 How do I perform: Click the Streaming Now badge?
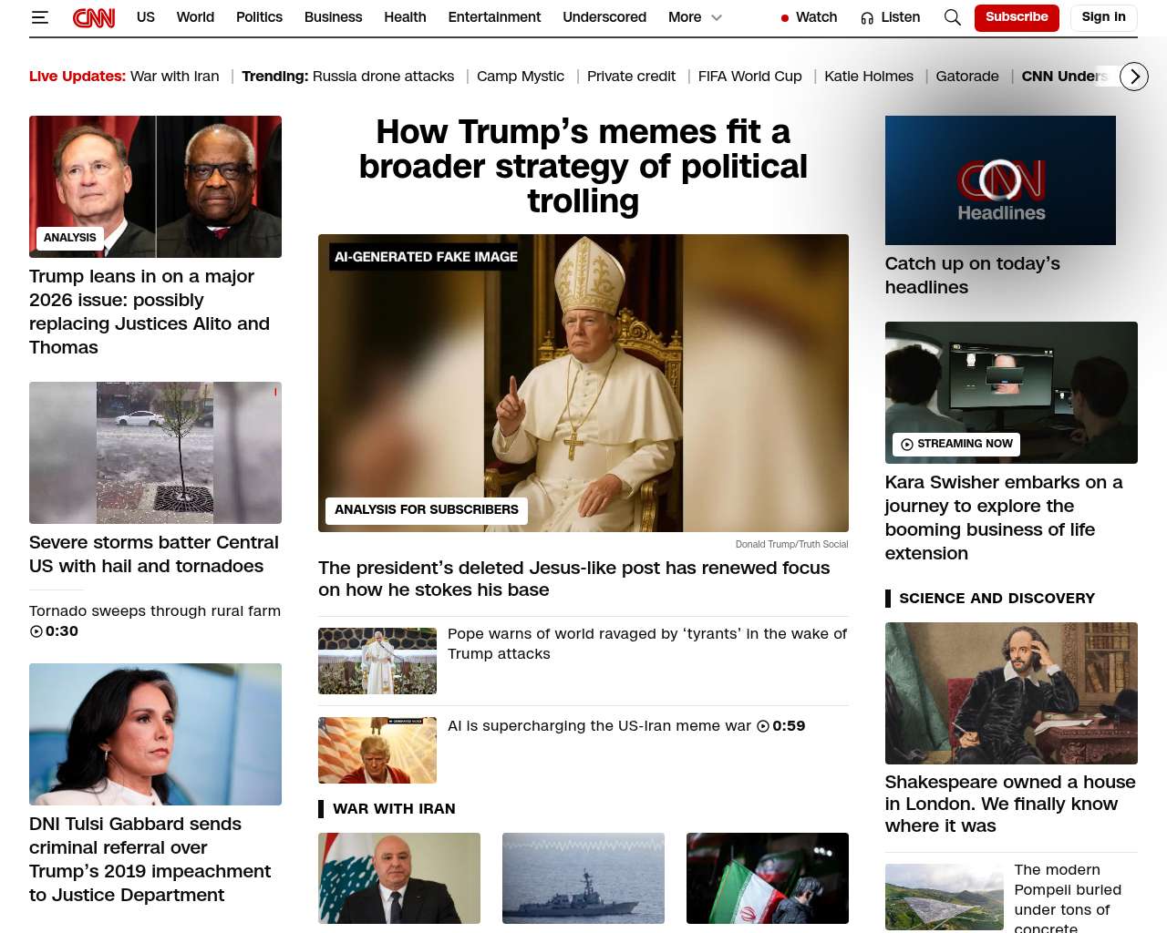coord(956,444)
